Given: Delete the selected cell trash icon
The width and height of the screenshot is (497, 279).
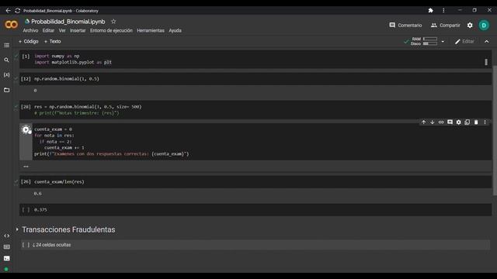Looking at the screenshot, I should click(476, 122).
